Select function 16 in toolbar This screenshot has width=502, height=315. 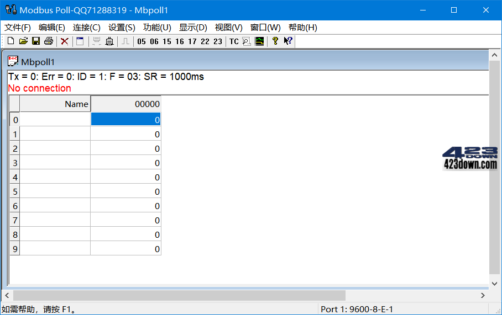(x=180, y=41)
